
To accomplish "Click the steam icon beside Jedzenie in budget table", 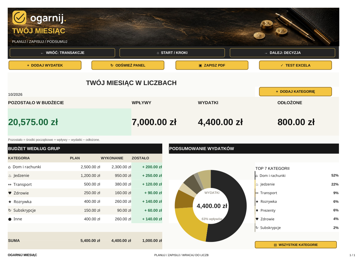I will [x=10, y=176].
